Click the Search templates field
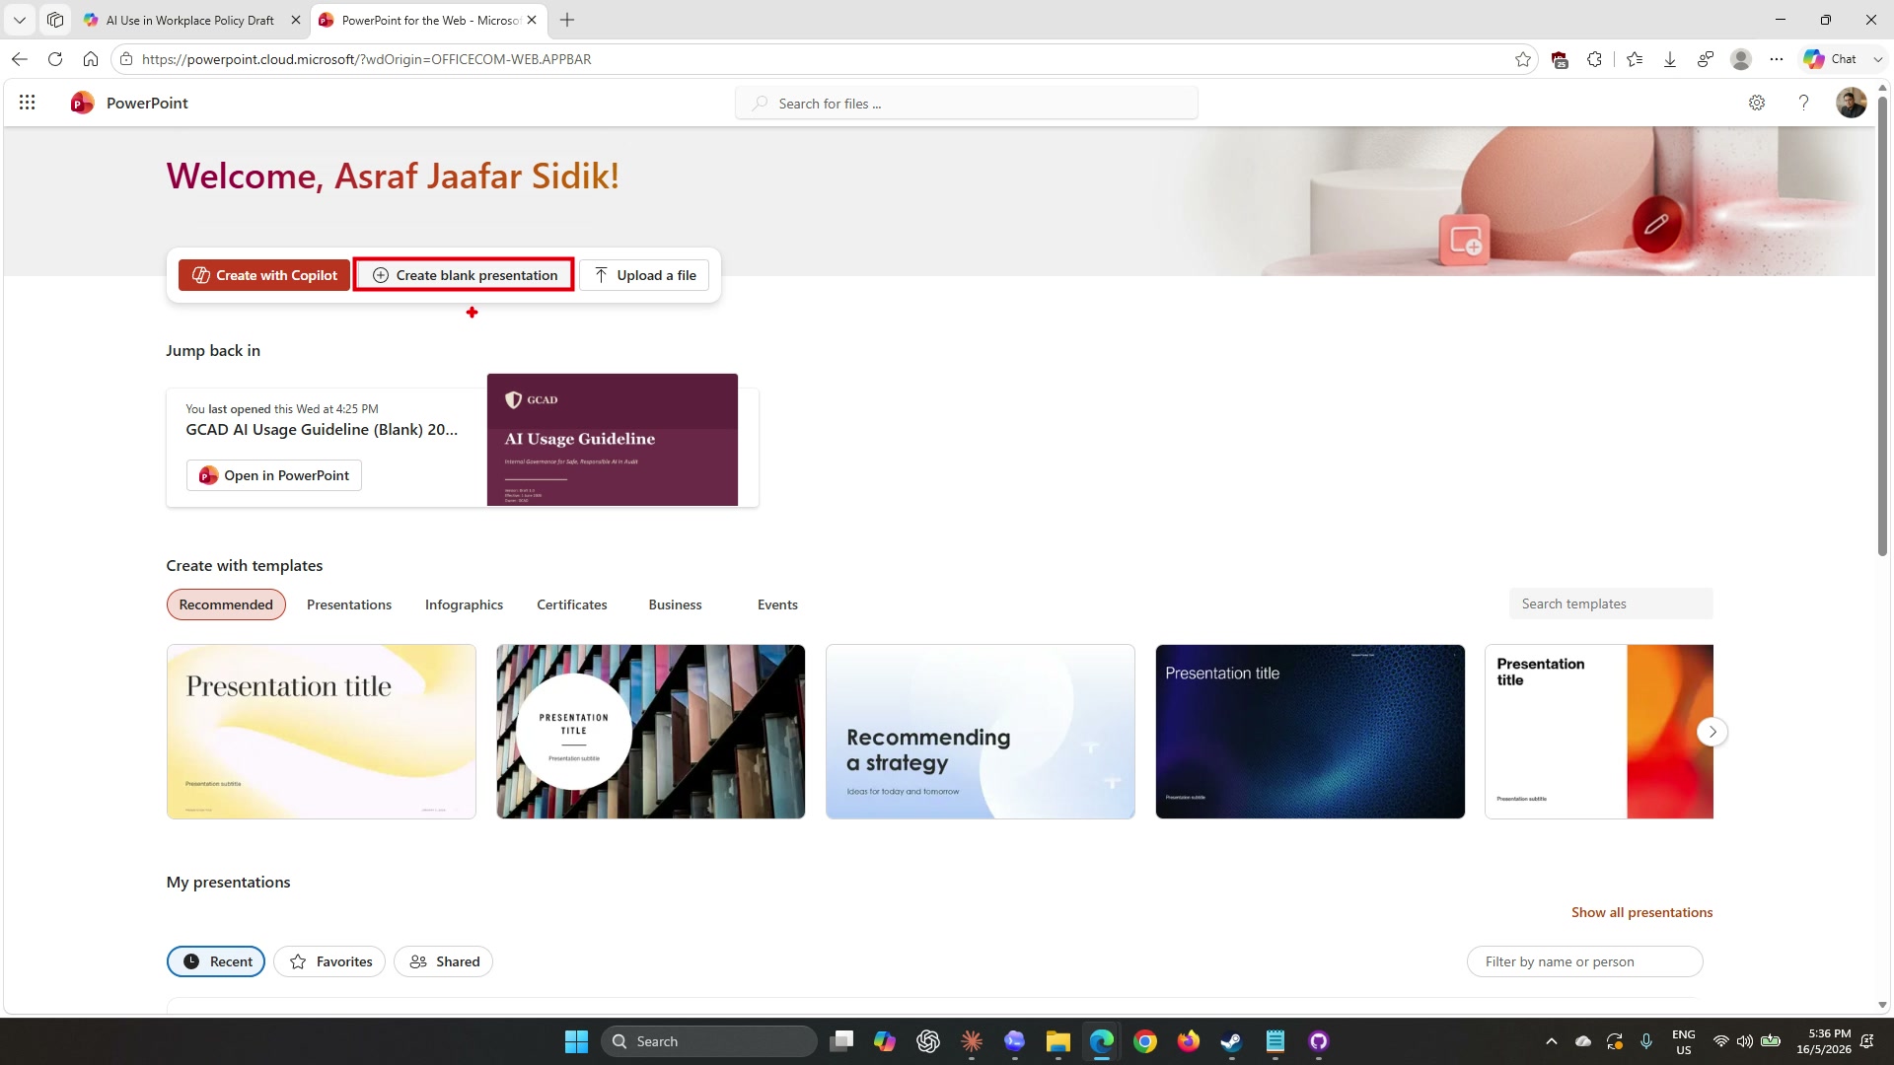Screen dimensions: 1894x1065 click(x=1611, y=603)
